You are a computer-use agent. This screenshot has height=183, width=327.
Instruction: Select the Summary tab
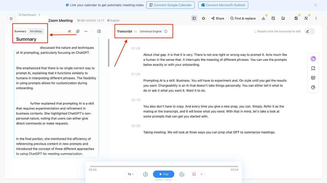(x=20, y=31)
